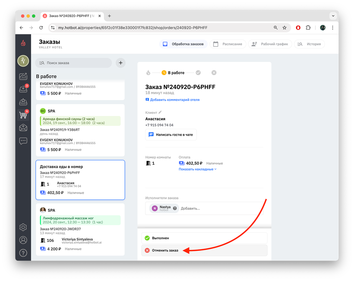This screenshot has height=281, width=354.
Task: Open the help question mark icon
Action: pyautogui.click(x=23, y=253)
